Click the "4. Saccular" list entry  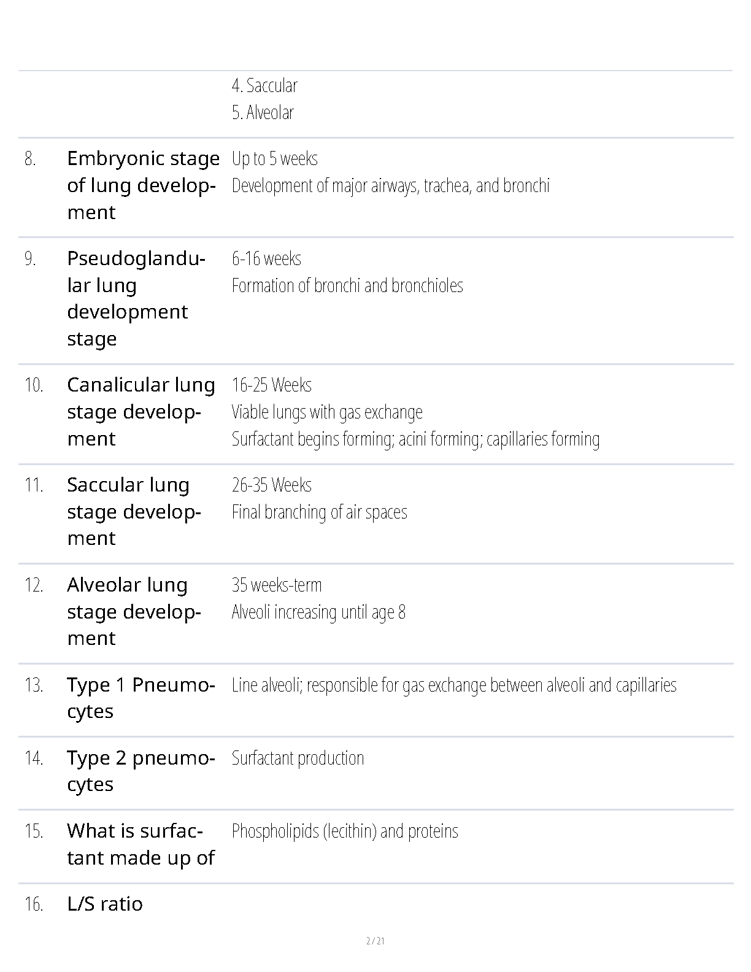(x=264, y=86)
